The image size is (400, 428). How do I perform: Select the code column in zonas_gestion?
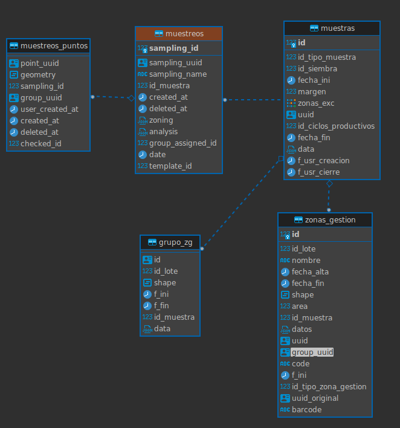[x=301, y=364]
